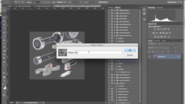
Task: Open the Style dropdown in the options bar
Action: click(62, 2)
